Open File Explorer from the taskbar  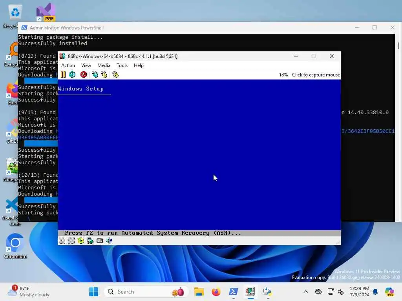click(199, 292)
